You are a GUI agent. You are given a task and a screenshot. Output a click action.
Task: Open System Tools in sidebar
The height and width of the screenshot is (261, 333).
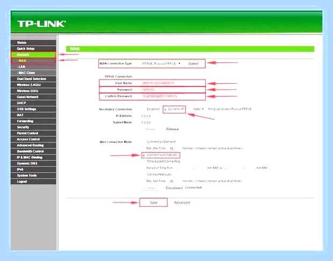pos(33,176)
